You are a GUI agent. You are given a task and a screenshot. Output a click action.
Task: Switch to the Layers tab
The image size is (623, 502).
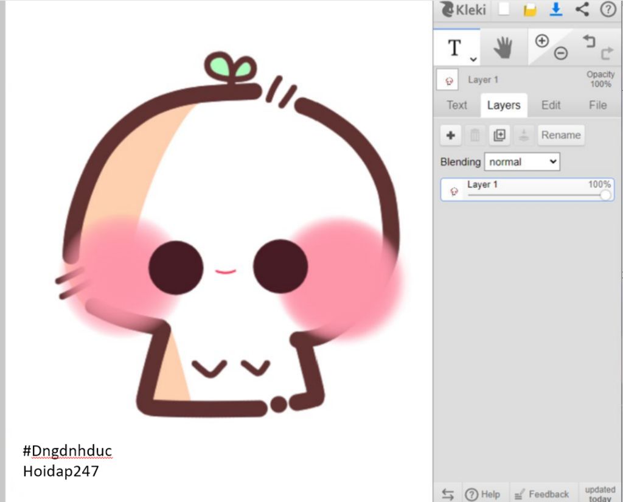pyautogui.click(x=504, y=105)
